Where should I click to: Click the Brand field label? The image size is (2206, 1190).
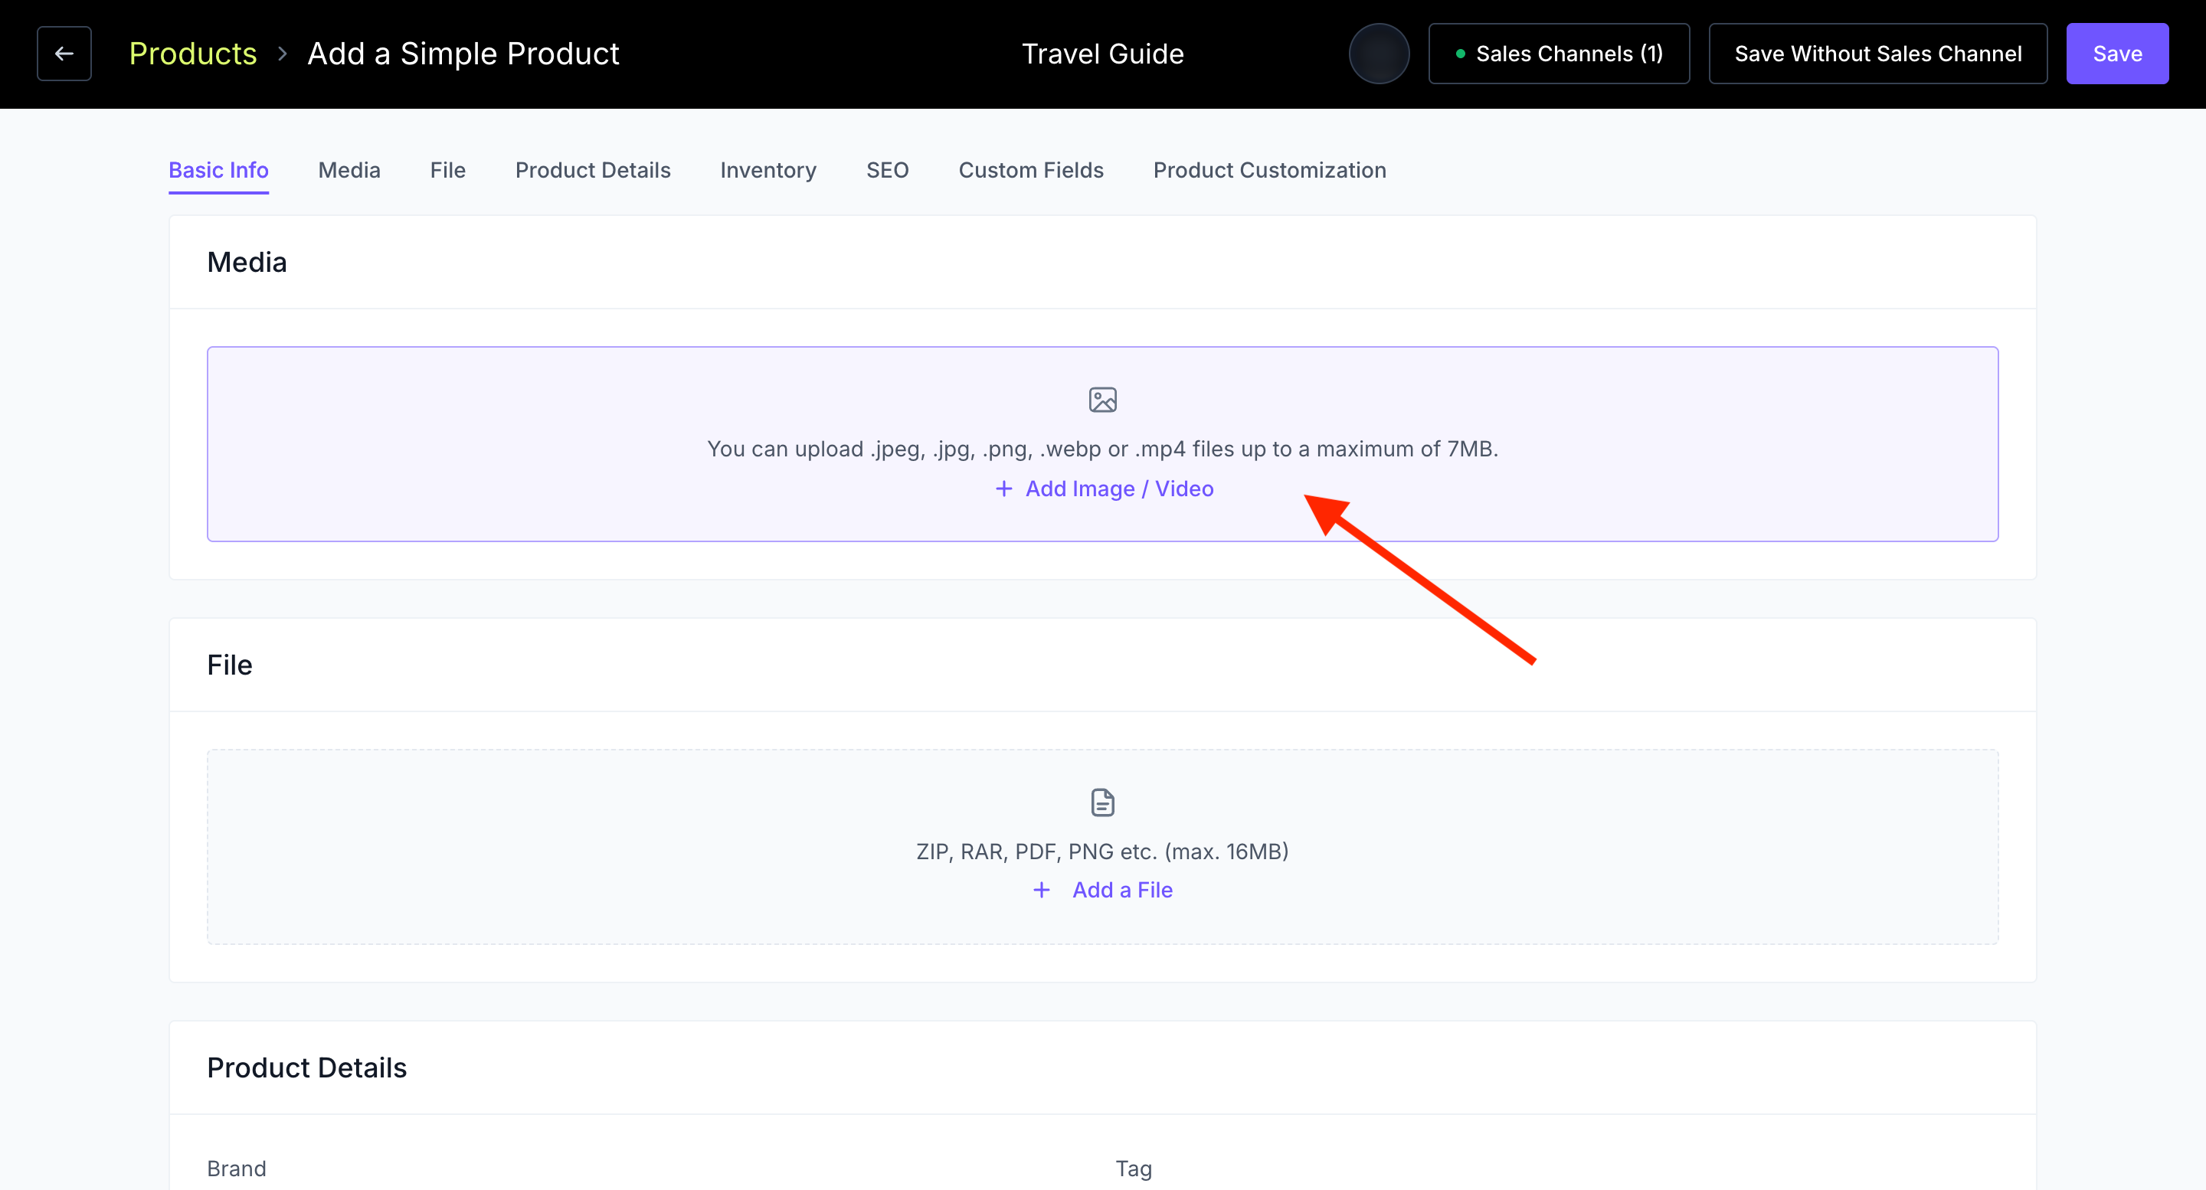(237, 1169)
